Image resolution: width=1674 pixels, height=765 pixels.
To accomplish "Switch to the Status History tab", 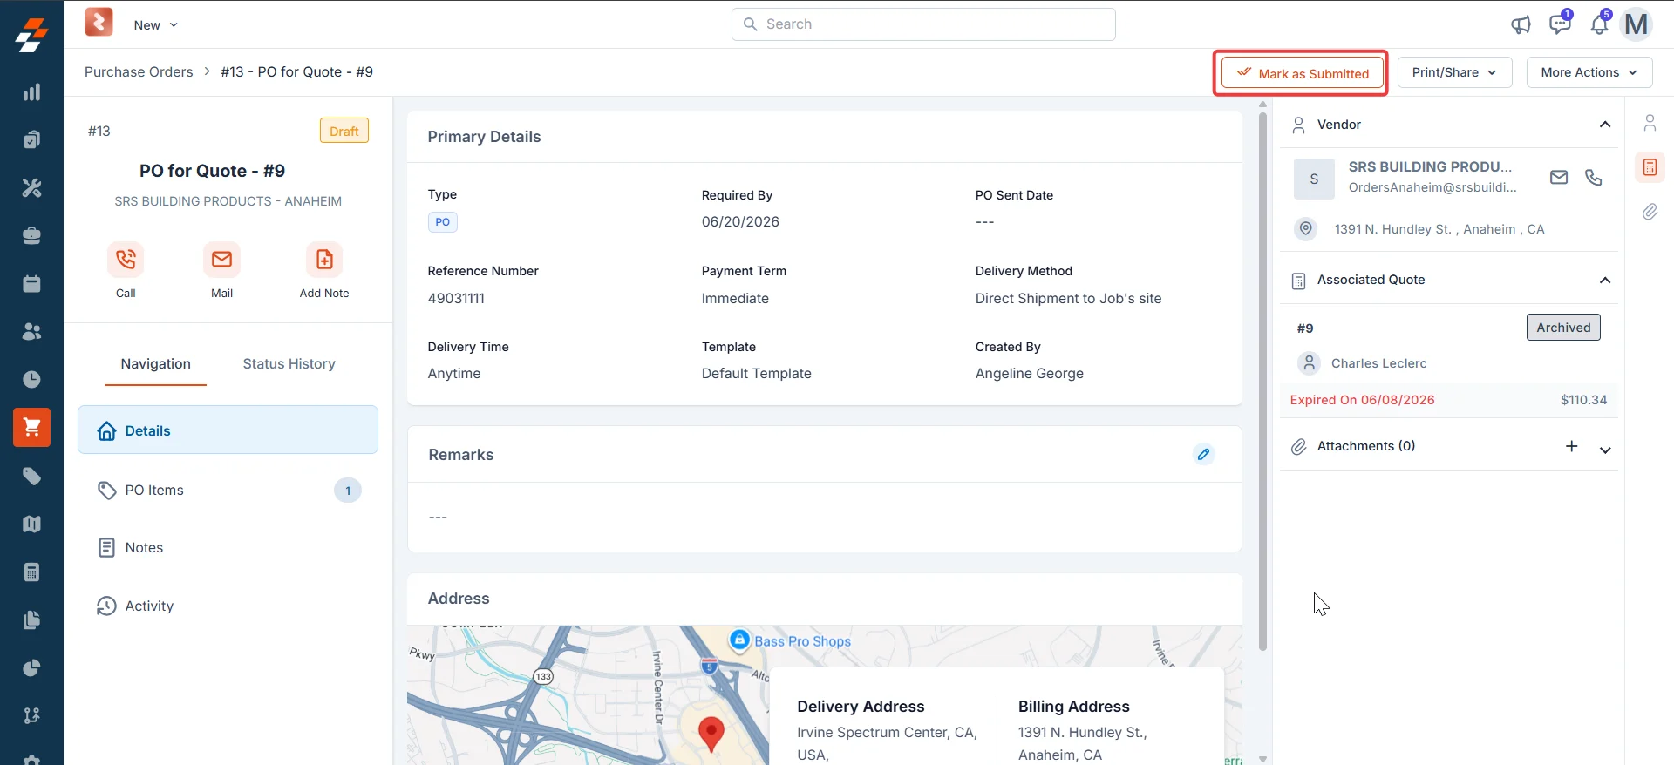I will point(289,364).
